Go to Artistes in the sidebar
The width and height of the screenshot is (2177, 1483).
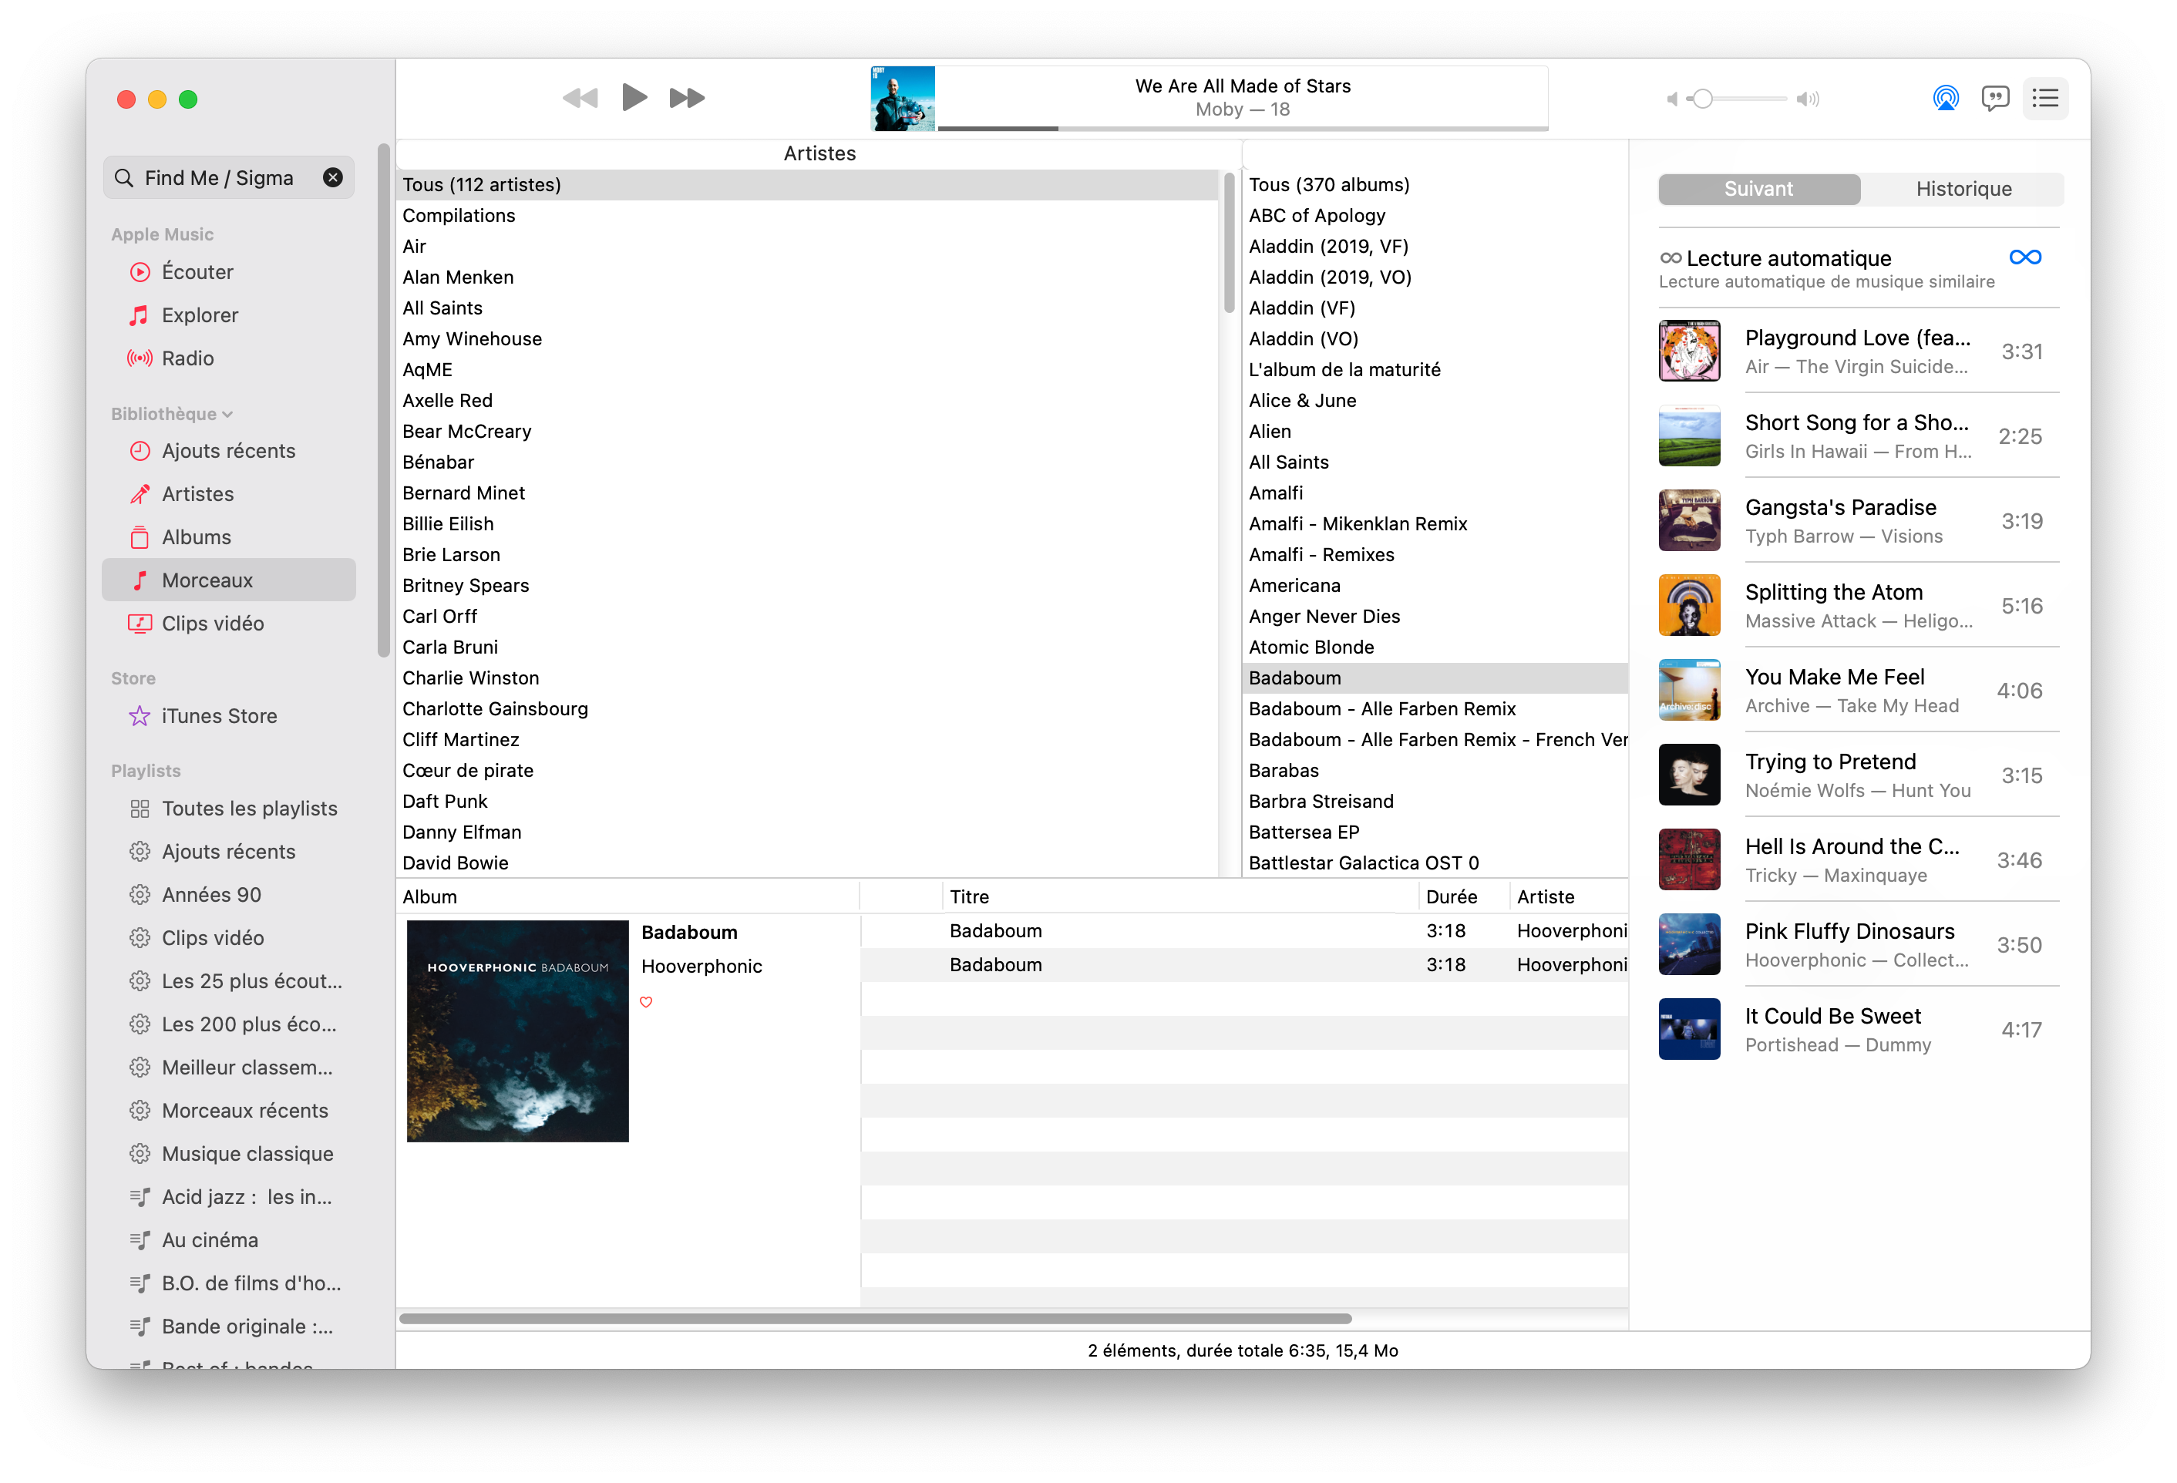point(227,494)
